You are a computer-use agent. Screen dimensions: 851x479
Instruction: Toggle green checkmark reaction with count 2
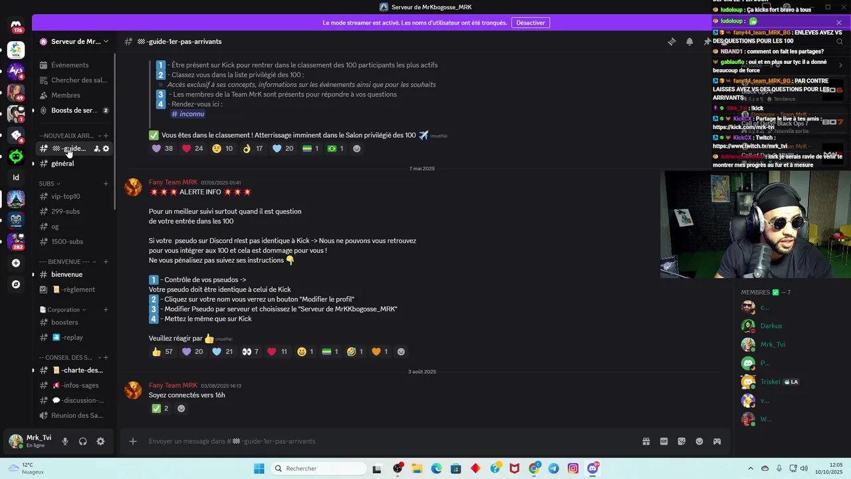pyautogui.click(x=160, y=408)
